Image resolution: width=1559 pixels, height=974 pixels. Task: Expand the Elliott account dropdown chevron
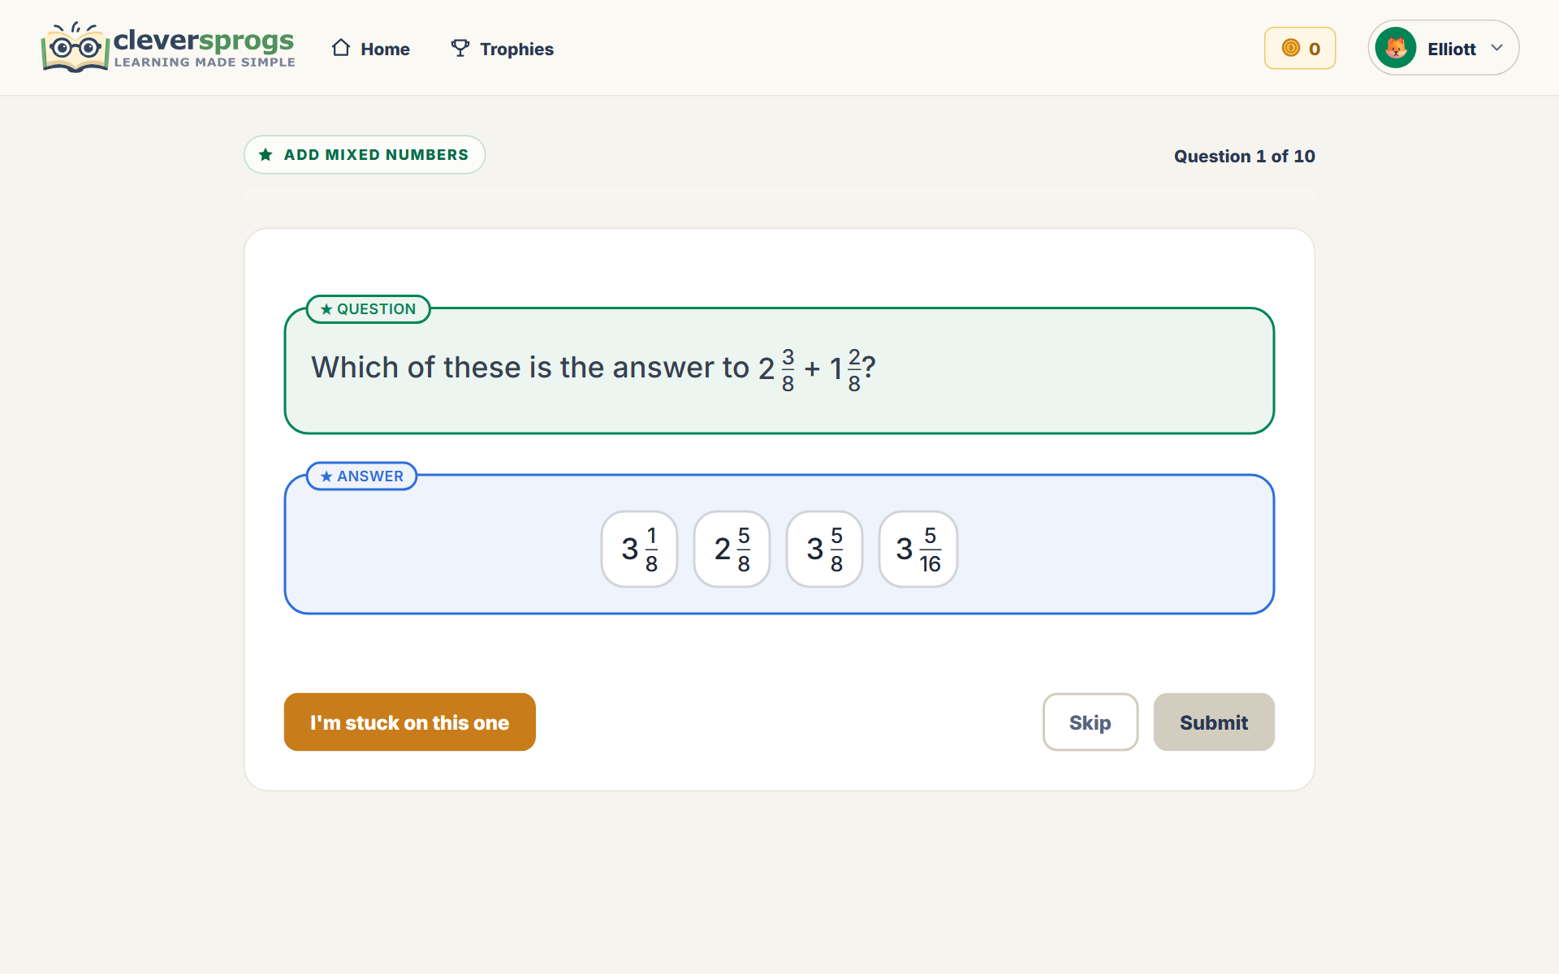coord(1497,48)
